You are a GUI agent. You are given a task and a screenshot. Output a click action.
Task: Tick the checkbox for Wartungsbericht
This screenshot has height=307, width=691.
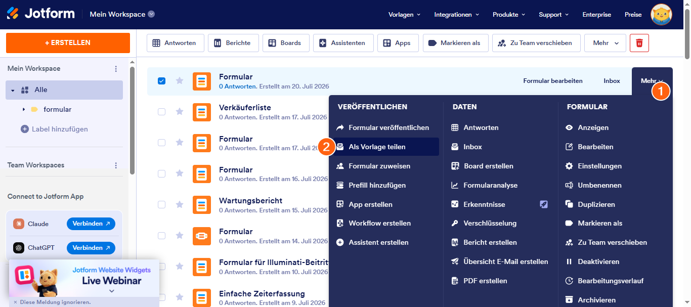tap(161, 205)
